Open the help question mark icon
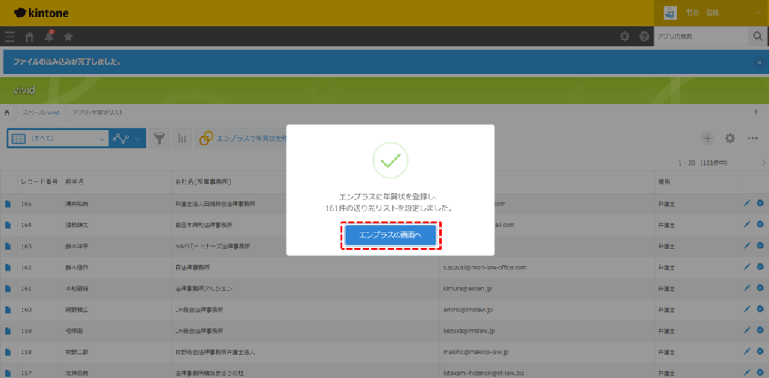Screen dimensions: 769x378 coord(644,37)
